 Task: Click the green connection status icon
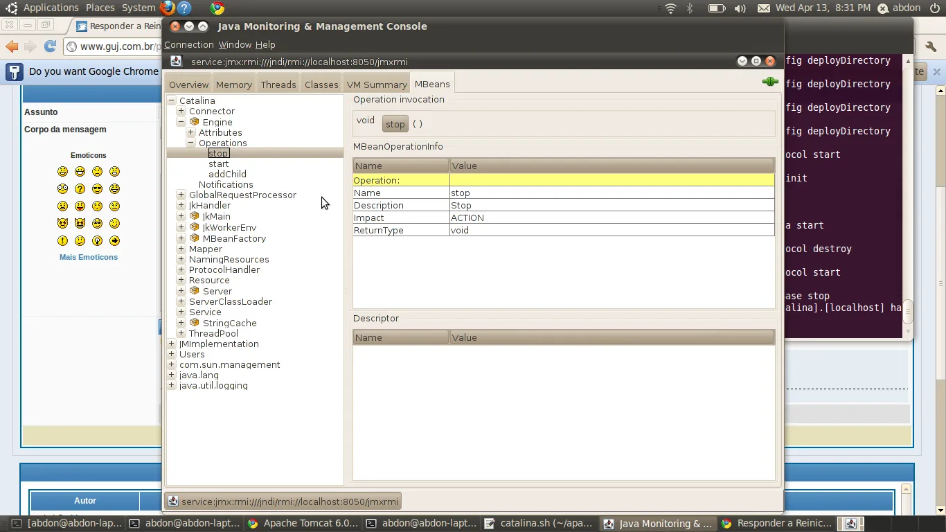coord(769,82)
